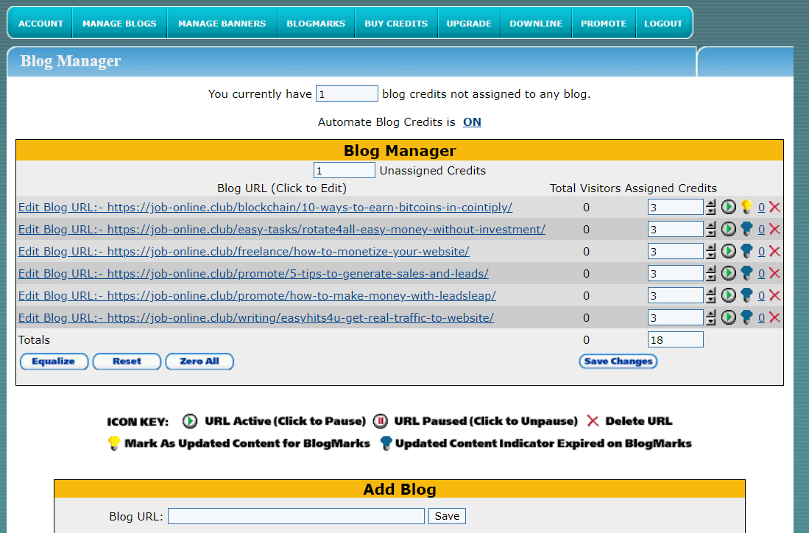Toggle Automate Blog Credits ON link
Image resolution: width=809 pixels, height=533 pixels.
pyautogui.click(x=472, y=122)
